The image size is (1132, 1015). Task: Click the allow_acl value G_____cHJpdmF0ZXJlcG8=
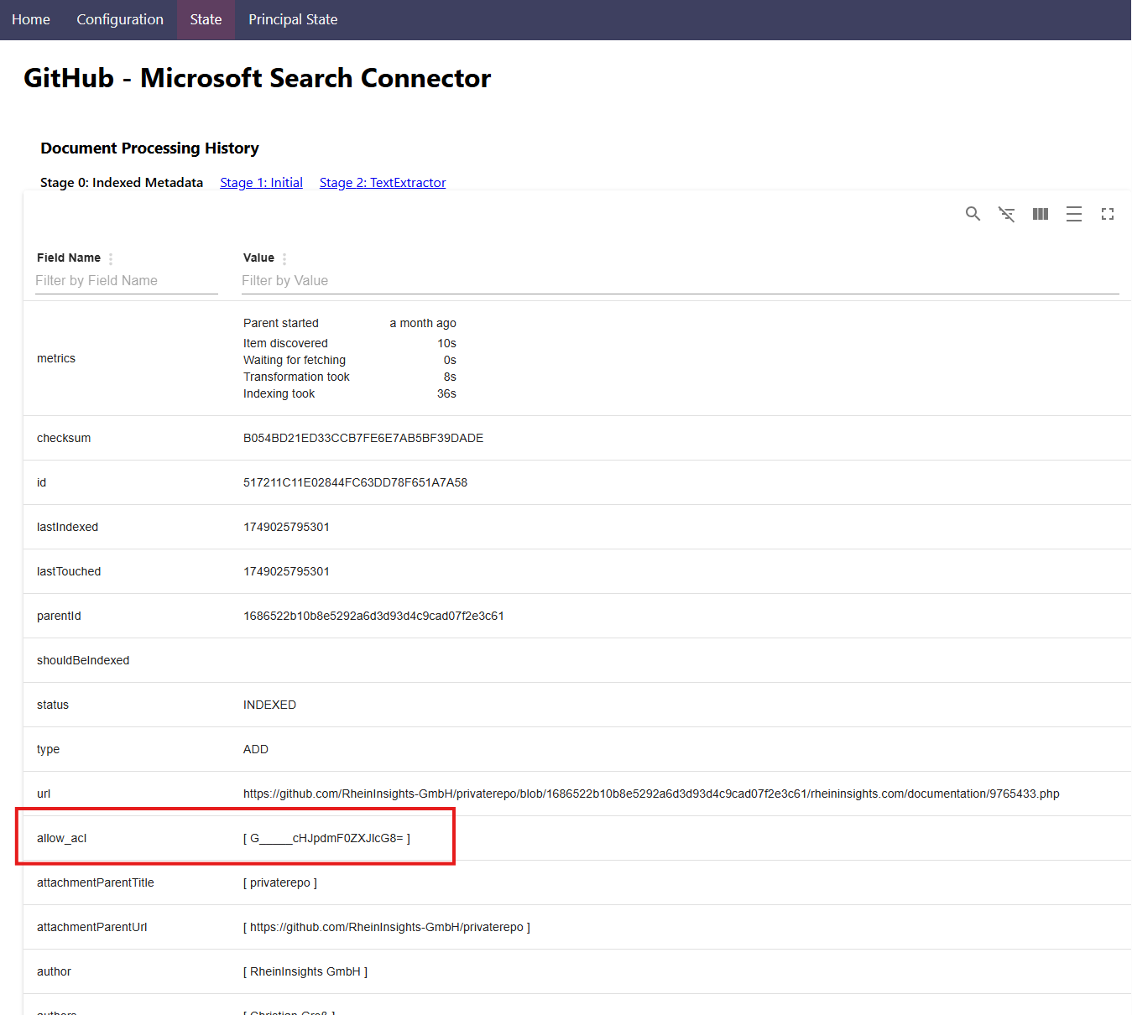pyautogui.click(x=326, y=838)
